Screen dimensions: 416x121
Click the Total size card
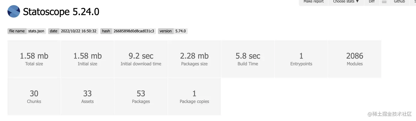[x=34, y=59]
